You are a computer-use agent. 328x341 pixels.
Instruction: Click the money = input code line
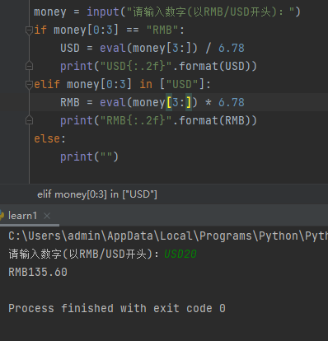coord(167,12)
